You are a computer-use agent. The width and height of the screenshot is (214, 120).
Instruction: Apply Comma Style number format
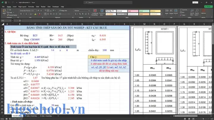pyautogui.click(x=83, y=14)
